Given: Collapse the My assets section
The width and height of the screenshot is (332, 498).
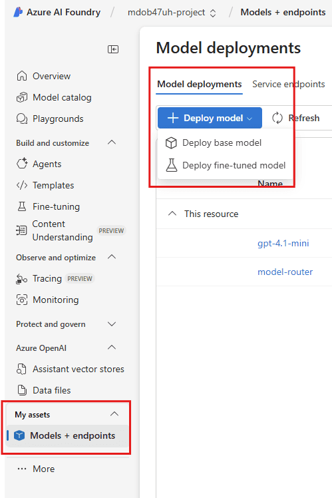Looking at the screenshot, I should (x=114, y=414).
